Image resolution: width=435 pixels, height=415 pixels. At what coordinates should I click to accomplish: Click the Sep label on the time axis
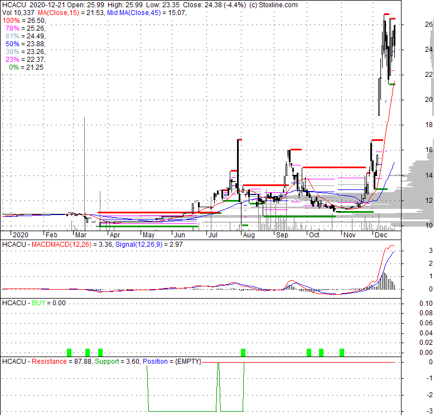tap(282, 235)
